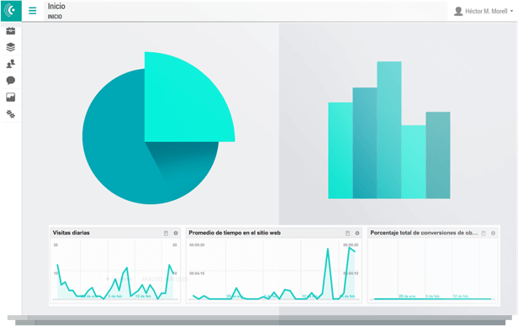Open the stacked layers icon in sidebar
This screenshot has width=518, height=326.
point(11,47)
